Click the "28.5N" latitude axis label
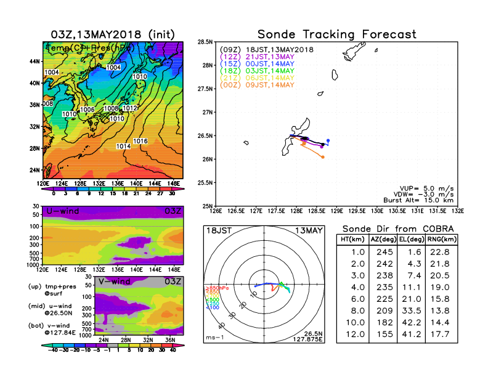This screenshot has height=377, width=488. tap(205, 42)
